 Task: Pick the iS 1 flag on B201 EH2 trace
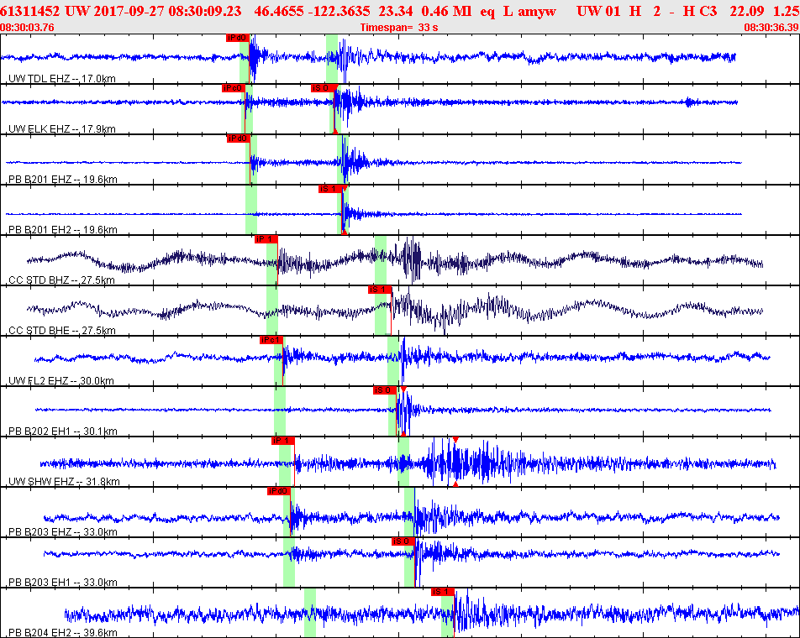click(330, 189)
